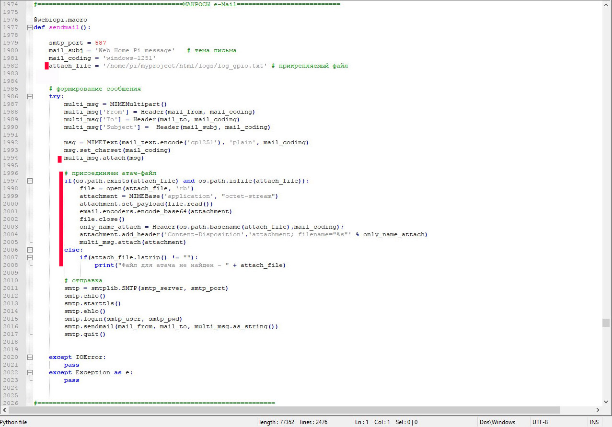Click 'multi_msg = MIMEMultipart()' line

pyautogui.click(x=115, y=104)
